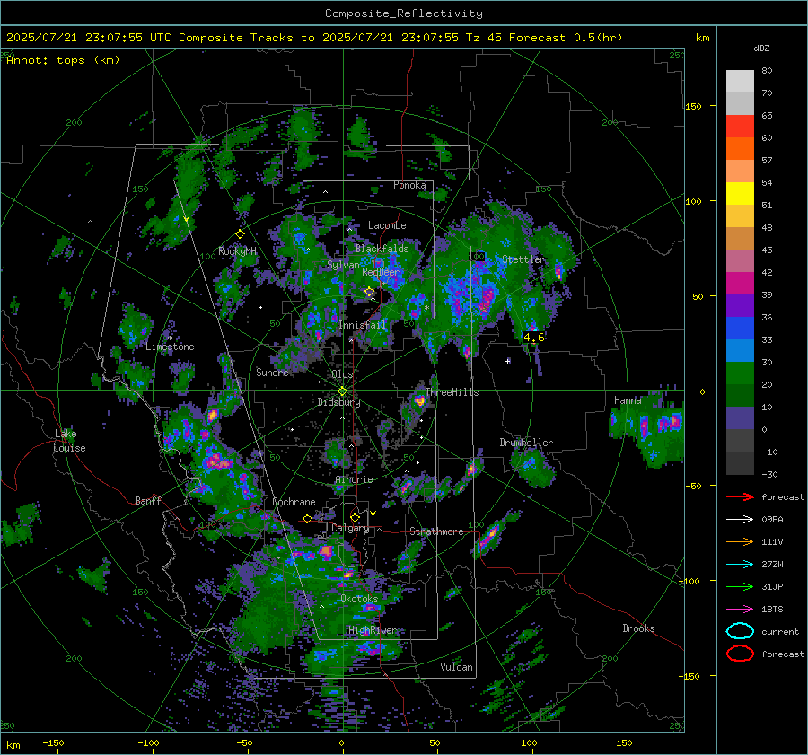Click the Sundre city label
The width and height of the screenshot is (808, 755).
(x=272, y=372)
